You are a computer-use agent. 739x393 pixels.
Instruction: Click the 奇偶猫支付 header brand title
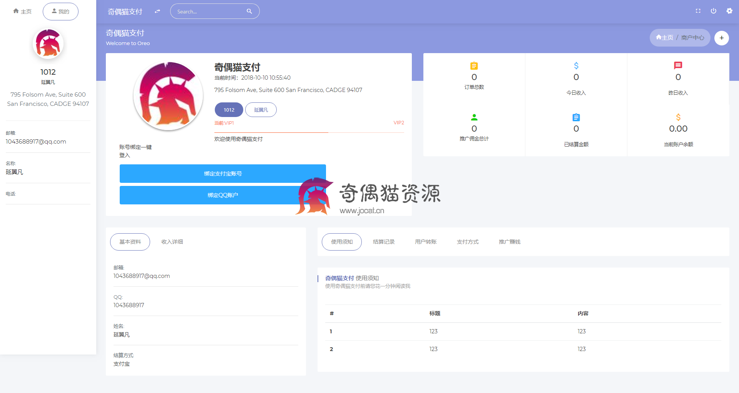(125, 12)
